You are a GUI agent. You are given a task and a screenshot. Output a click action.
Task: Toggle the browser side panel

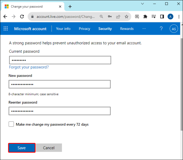pyautogui.click(x=162, y=17)
